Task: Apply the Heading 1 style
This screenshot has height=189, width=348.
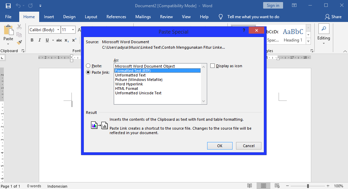Action: pos(293,35)
